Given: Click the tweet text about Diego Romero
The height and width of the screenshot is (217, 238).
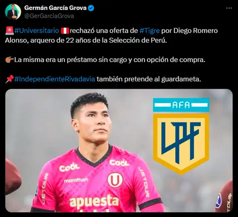Looking at the screenshot, I should click(112, 36).
